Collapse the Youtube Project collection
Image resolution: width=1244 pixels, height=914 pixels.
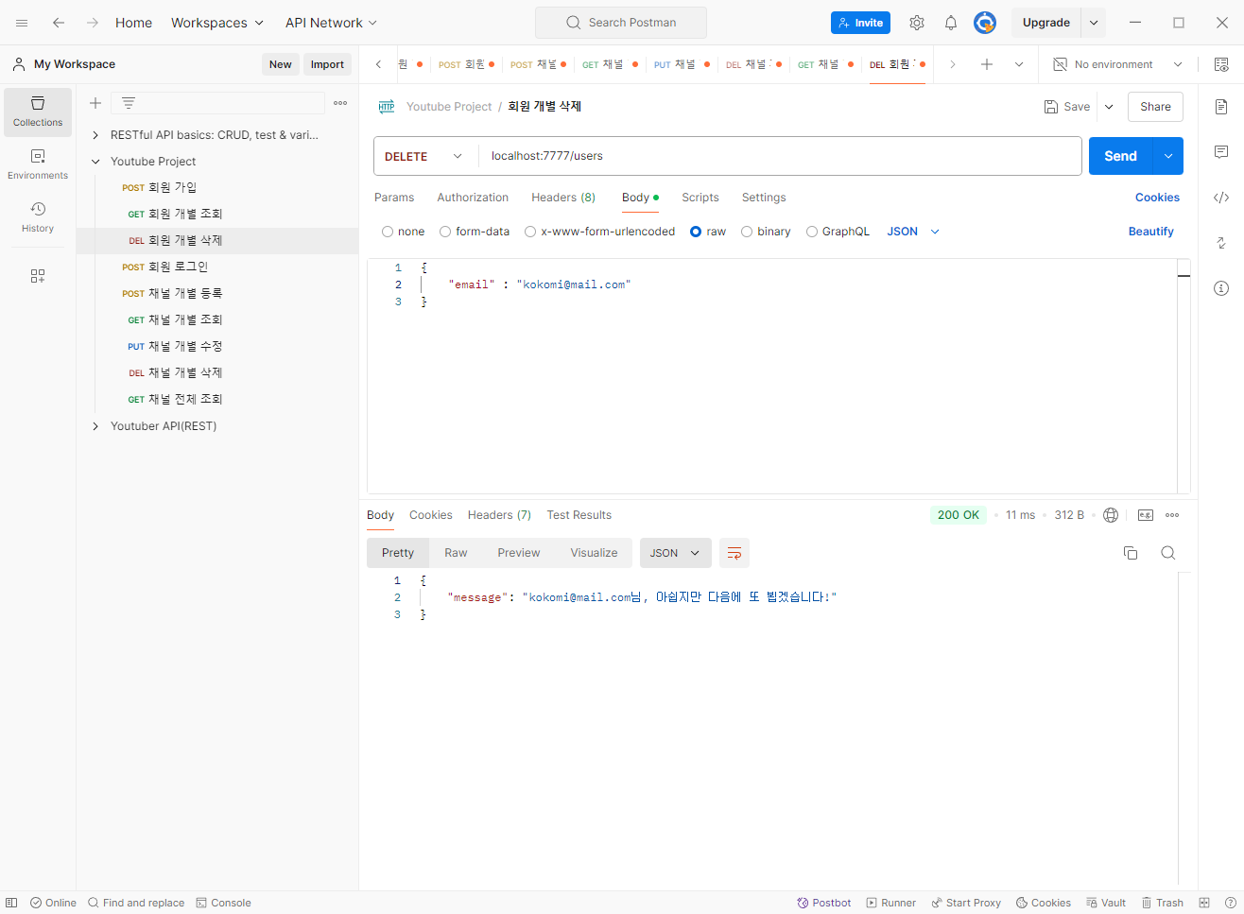tap(95, 162)
